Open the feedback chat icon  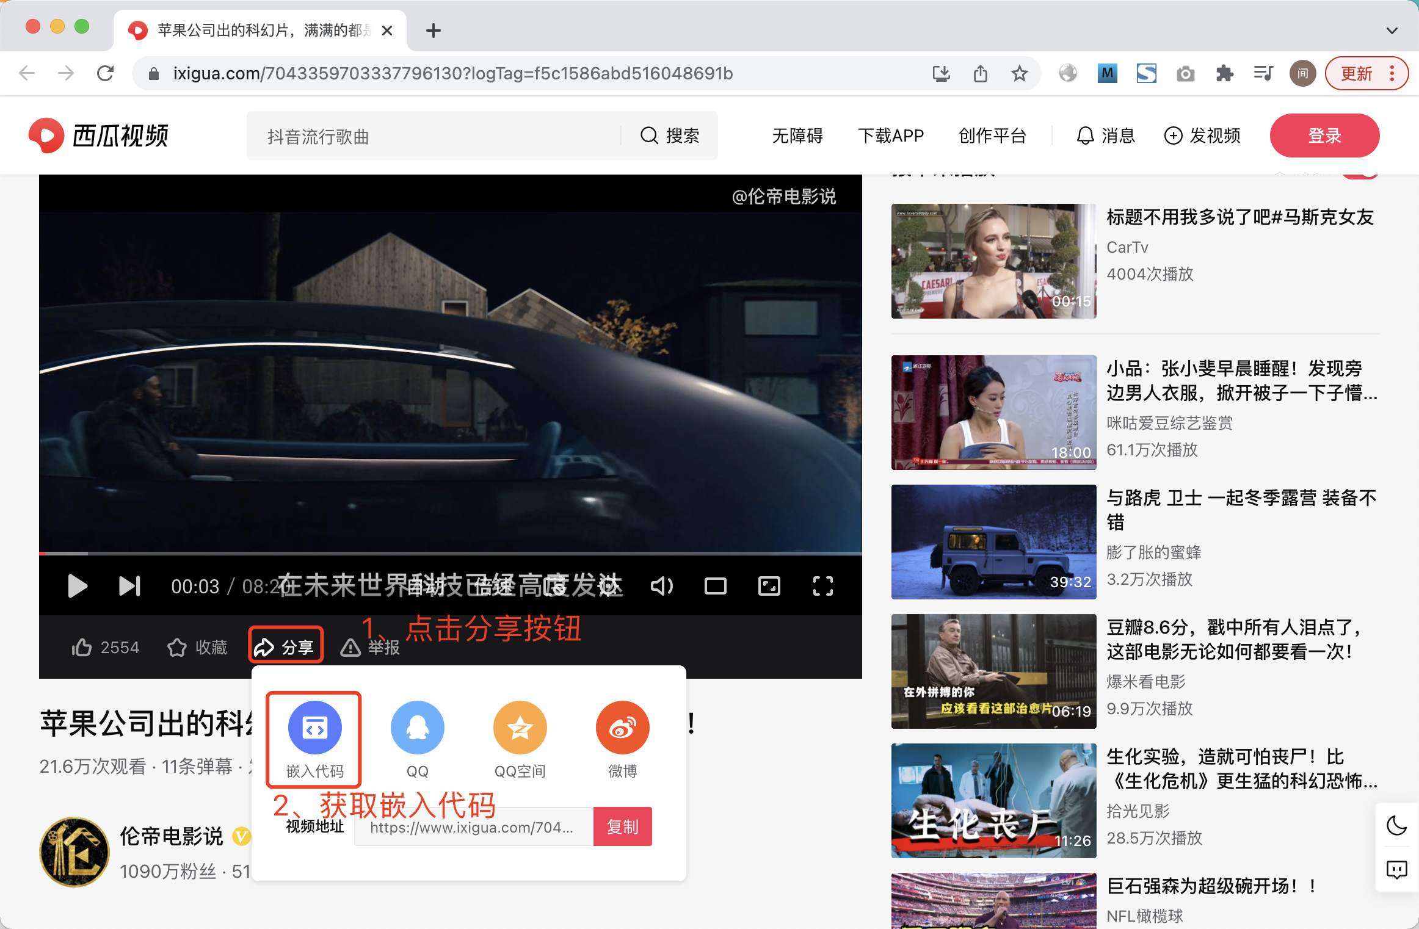[x=1396, y=870]
